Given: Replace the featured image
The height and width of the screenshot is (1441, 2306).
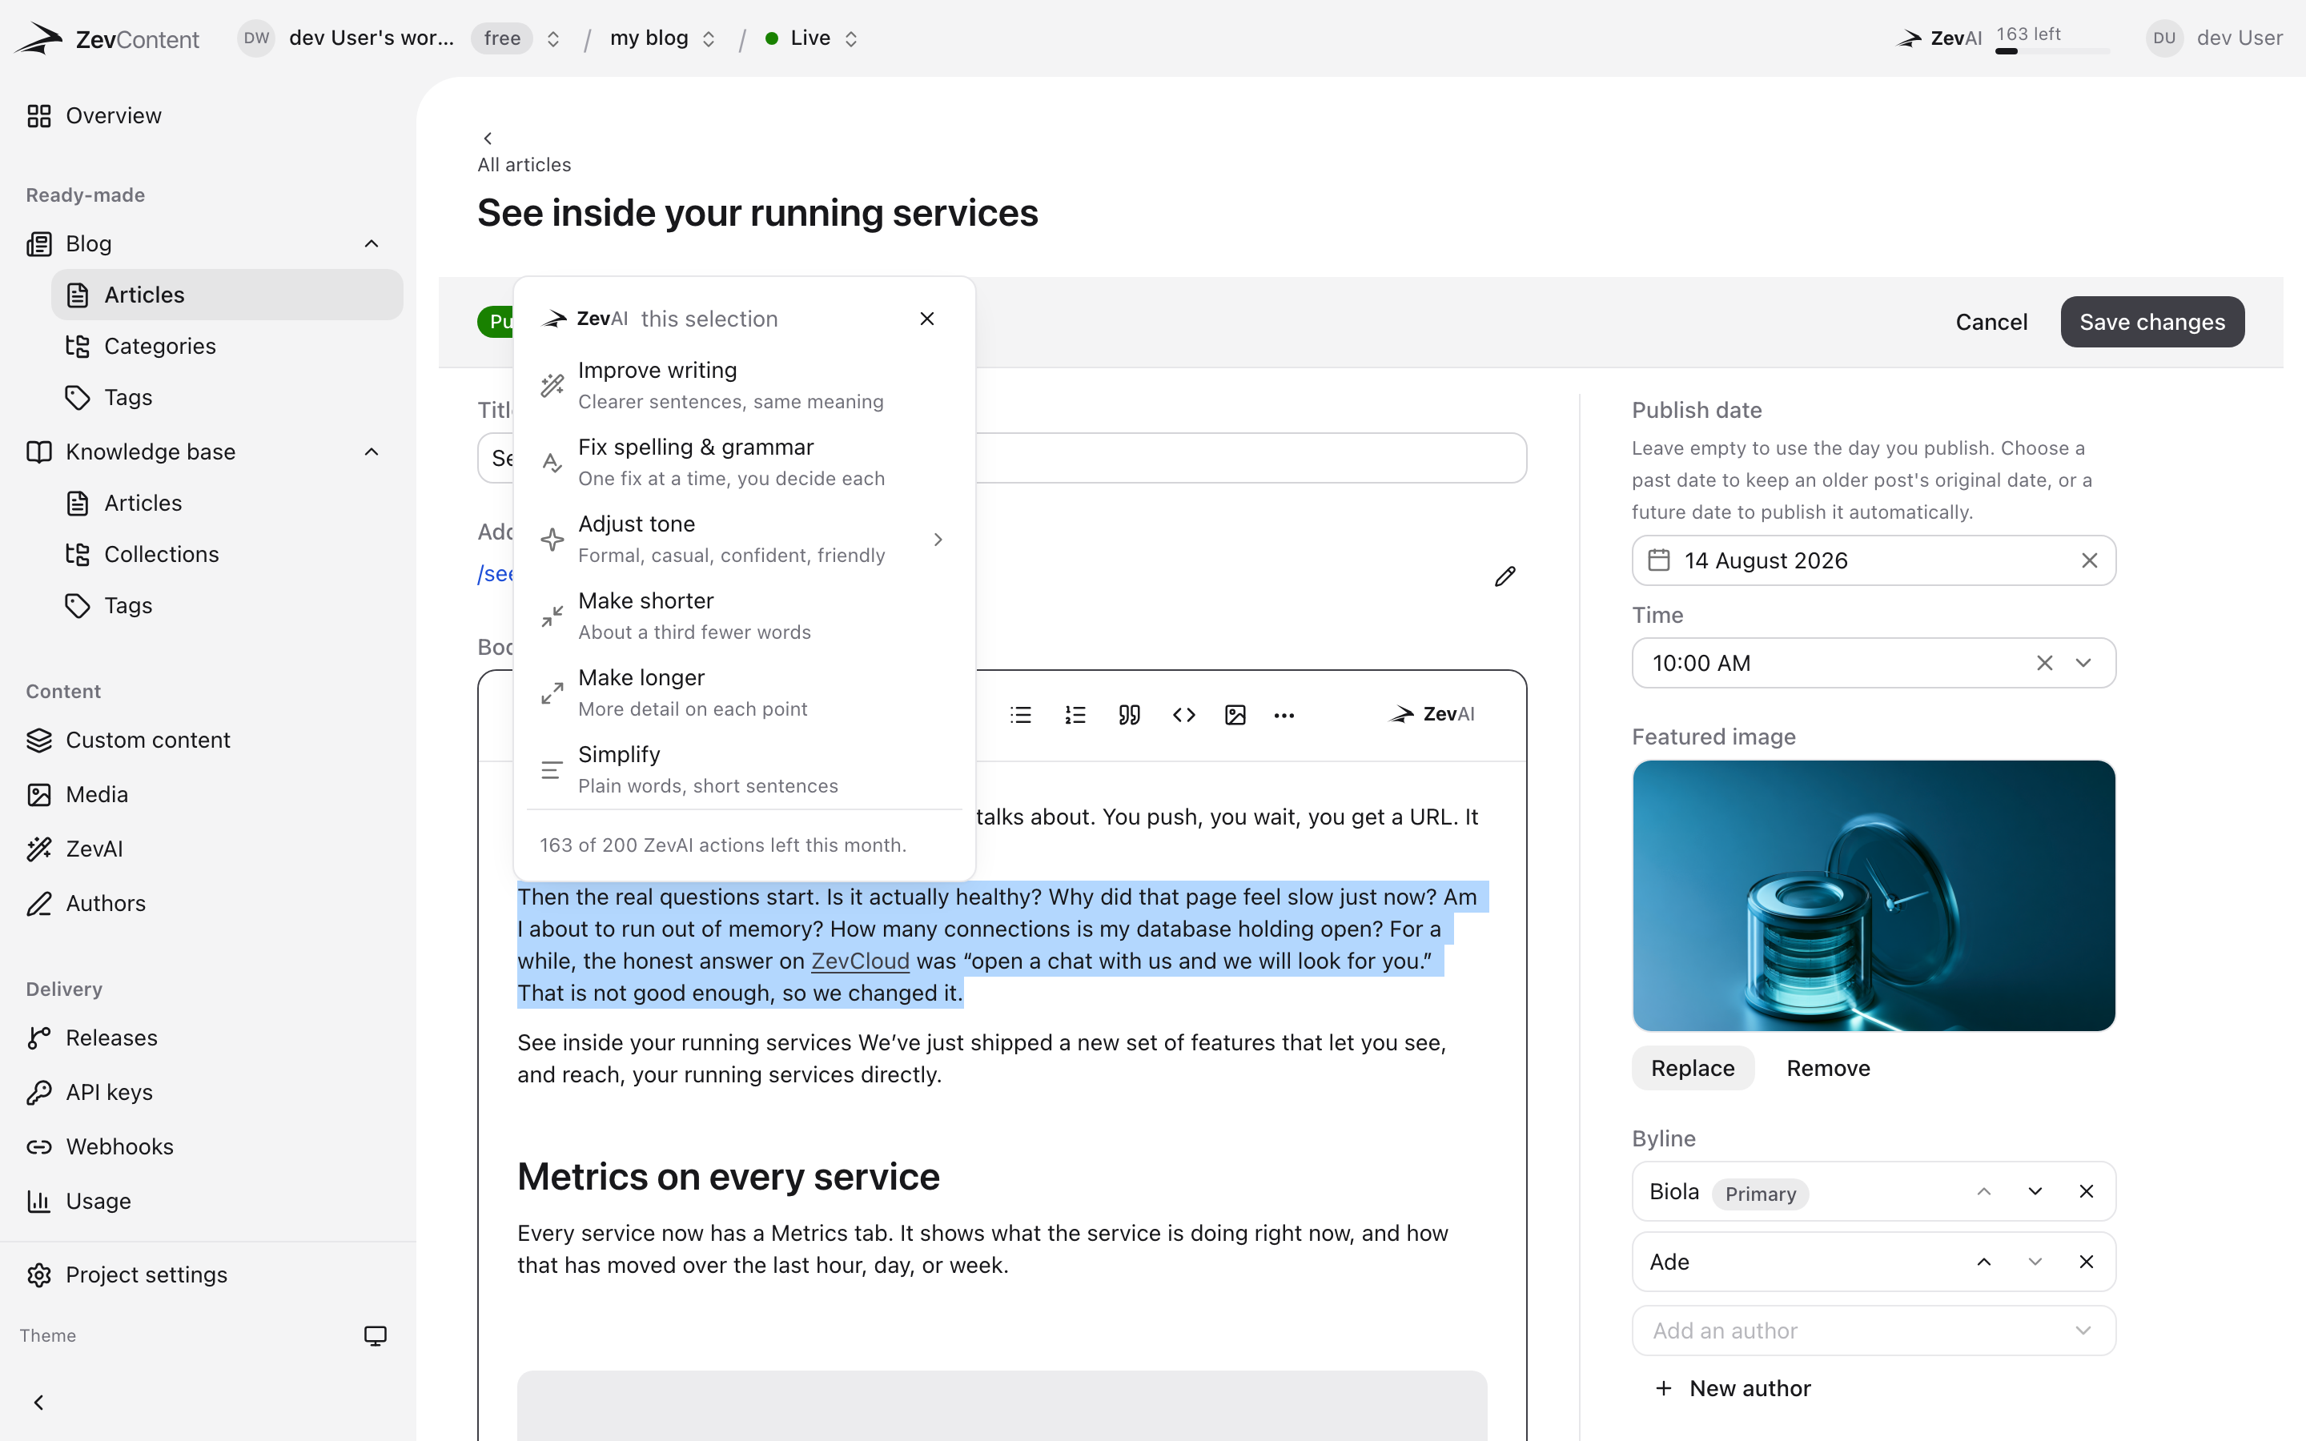Looking at the screenshot, I should tap(1693, 1069).
